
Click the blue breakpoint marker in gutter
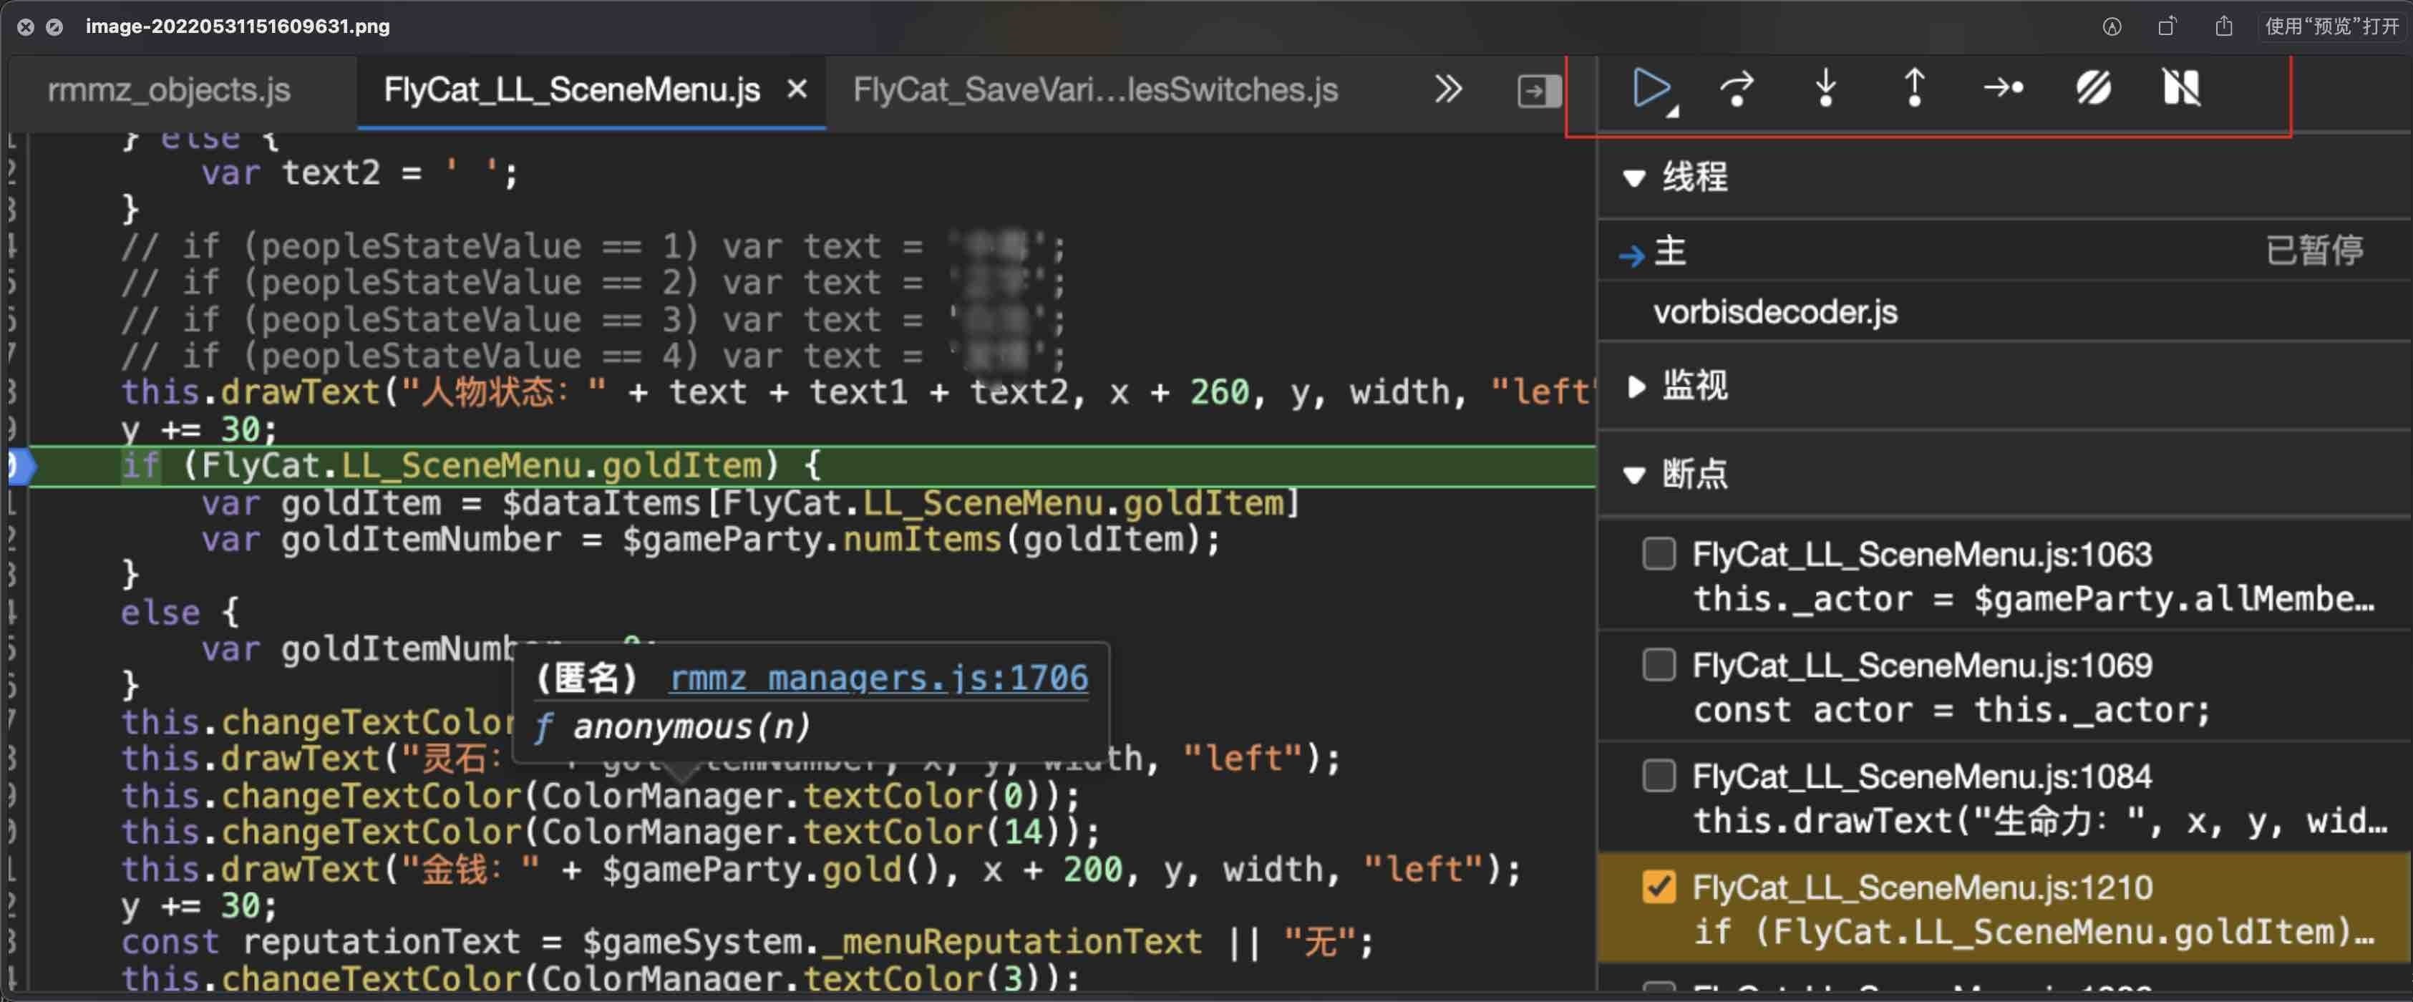point(21,465)
